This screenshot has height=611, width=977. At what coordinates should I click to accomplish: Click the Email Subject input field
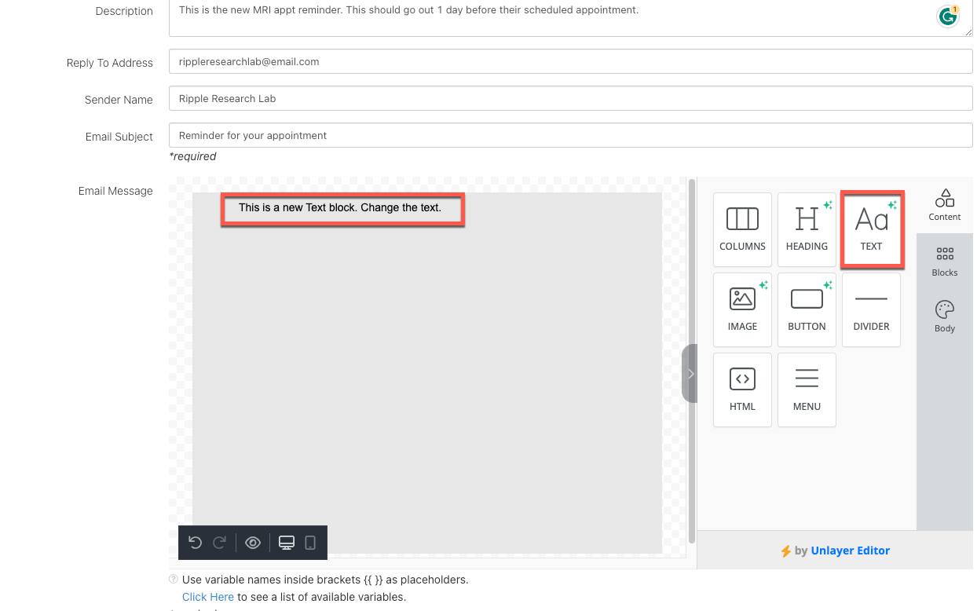570,135
